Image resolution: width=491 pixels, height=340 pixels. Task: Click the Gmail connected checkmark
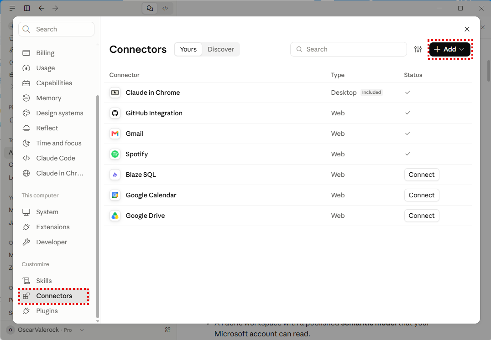click(x=407, y=133)
